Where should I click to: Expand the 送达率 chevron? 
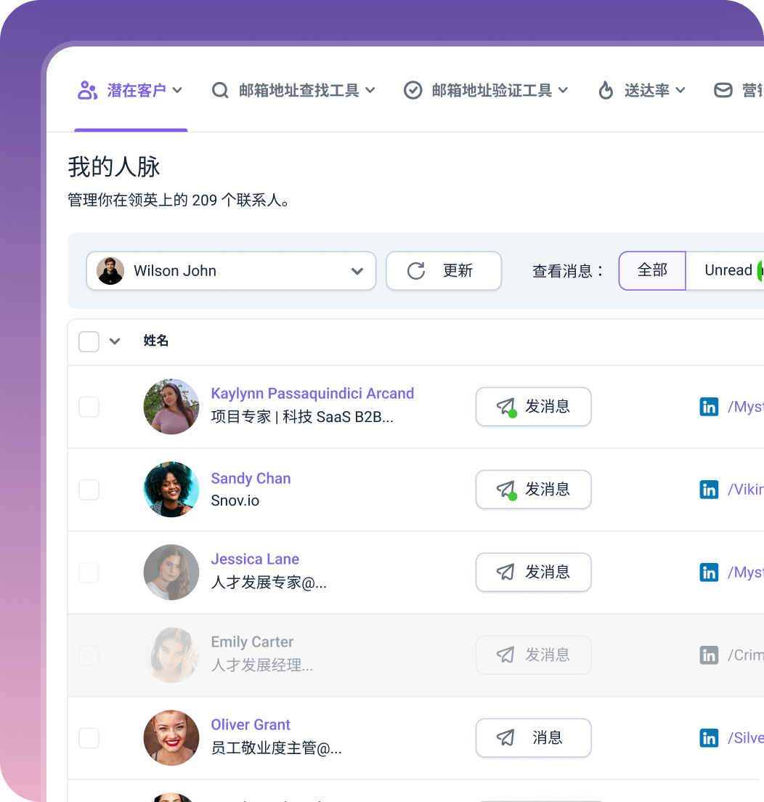coord(680,91)
